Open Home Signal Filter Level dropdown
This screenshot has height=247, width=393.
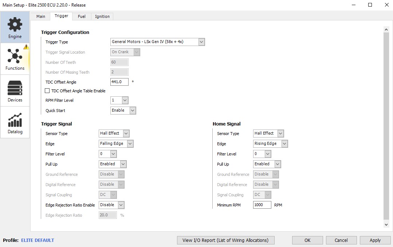262,154
